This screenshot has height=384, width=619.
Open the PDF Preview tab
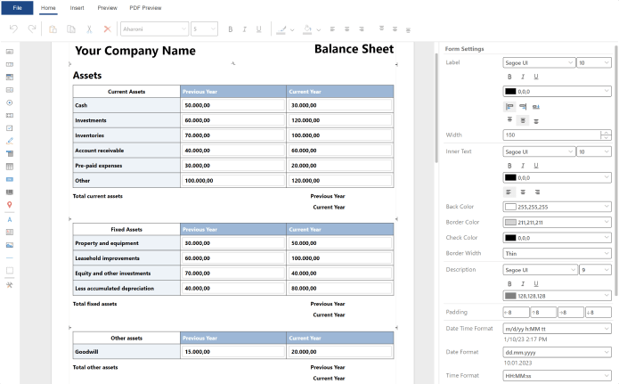(x=146, y=7)
